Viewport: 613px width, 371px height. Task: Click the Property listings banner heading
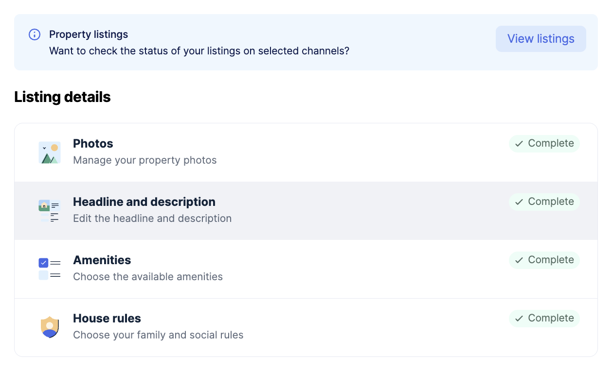click(x=89, y=34)
